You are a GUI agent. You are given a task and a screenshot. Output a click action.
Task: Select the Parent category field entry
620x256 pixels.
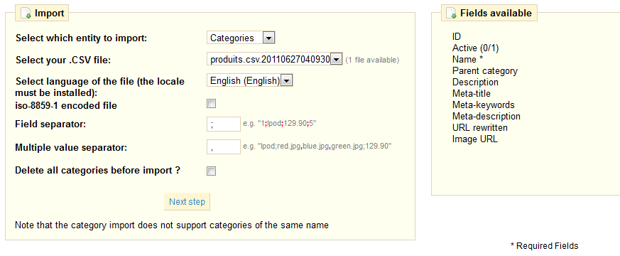click(x=485, y=71)
